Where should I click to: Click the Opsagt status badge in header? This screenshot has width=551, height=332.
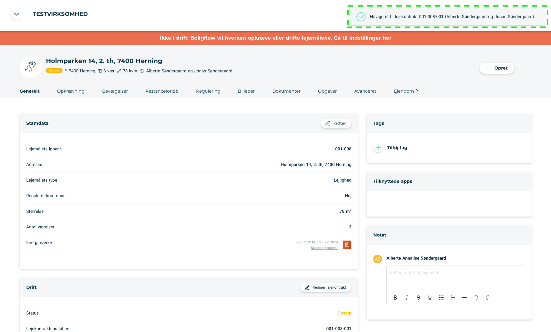[54, 71]
